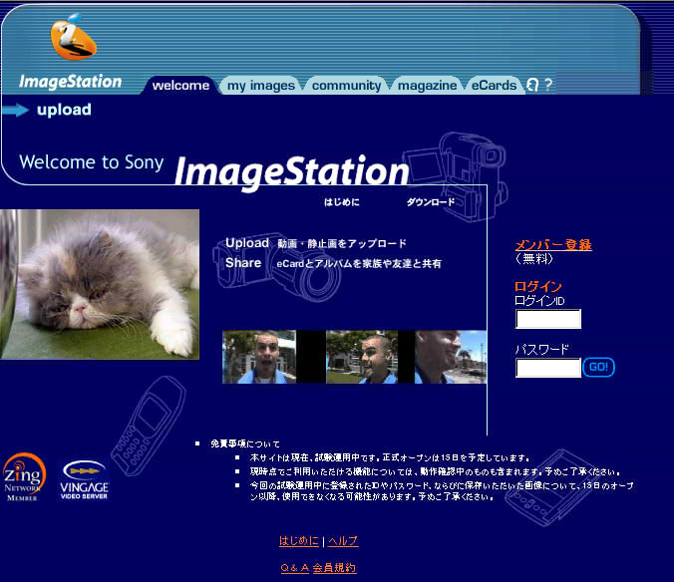The height and width of the screenshot is (582, 674).
Task: Click the 動画・静止画をアップロード text
Action: [342, 243]
